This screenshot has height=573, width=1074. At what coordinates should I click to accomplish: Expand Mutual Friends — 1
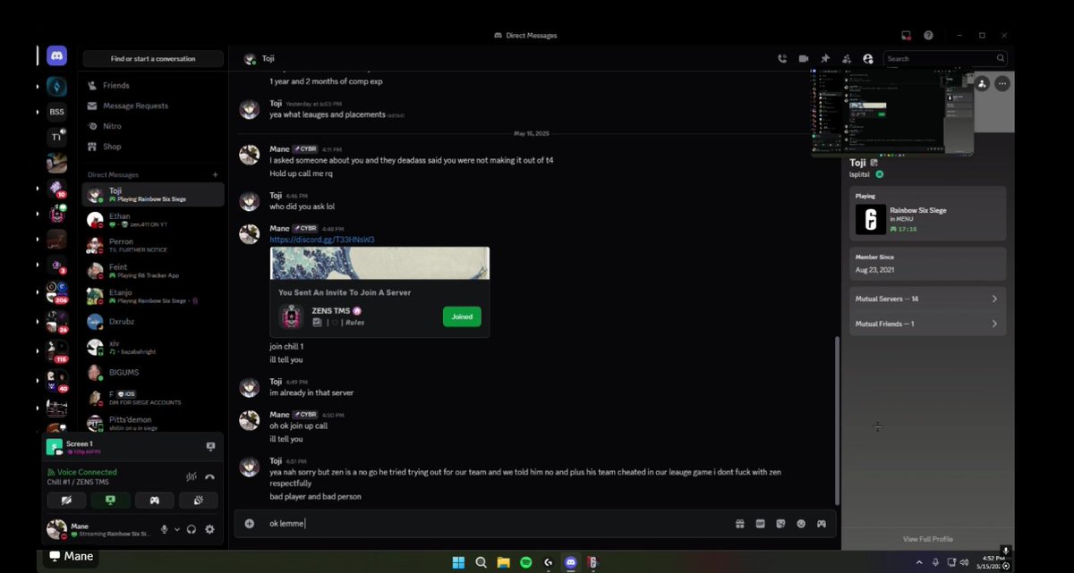click(x=927, y=324)
